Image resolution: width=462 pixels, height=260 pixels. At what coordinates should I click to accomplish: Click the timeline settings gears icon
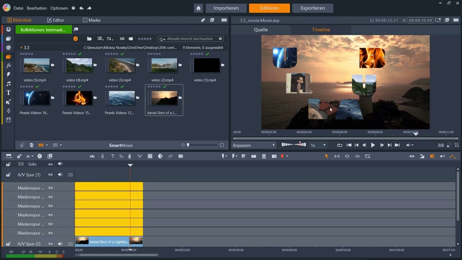click(19, 156)
